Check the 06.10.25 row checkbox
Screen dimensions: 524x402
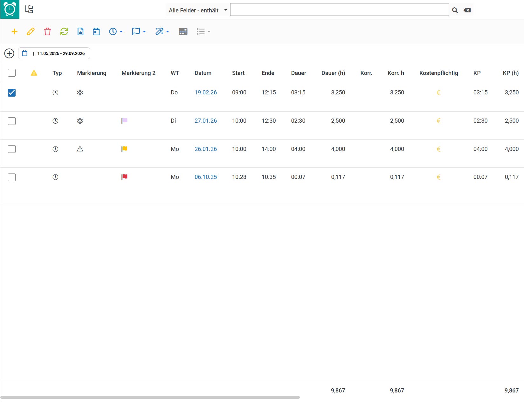point(12,177)
